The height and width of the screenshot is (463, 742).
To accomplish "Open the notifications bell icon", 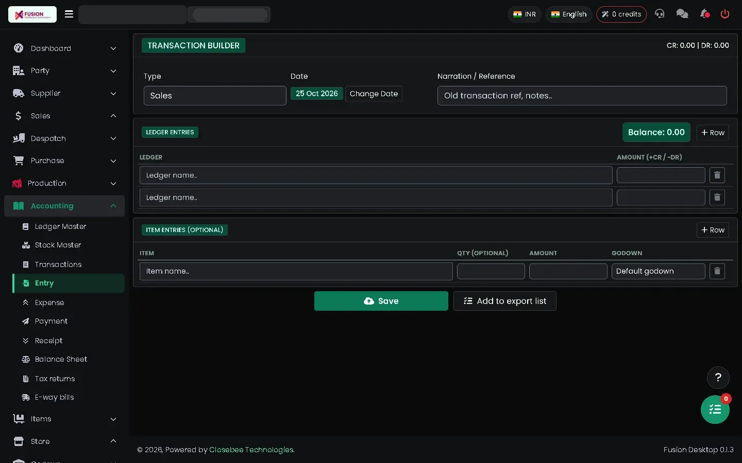I will click(704, 14).
